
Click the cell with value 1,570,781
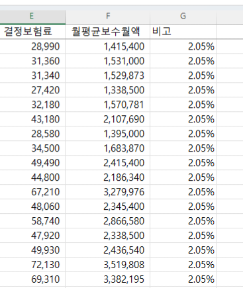click(108, 105)
